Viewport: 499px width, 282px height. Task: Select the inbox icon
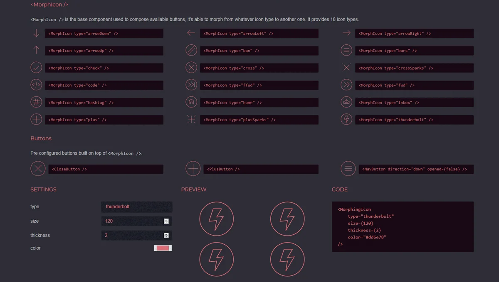(x=346, y=102)
